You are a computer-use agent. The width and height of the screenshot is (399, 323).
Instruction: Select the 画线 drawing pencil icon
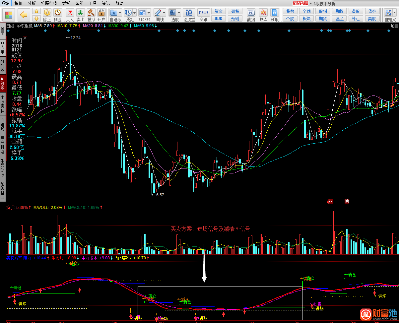pyautogui.click(x=158, y=13)
